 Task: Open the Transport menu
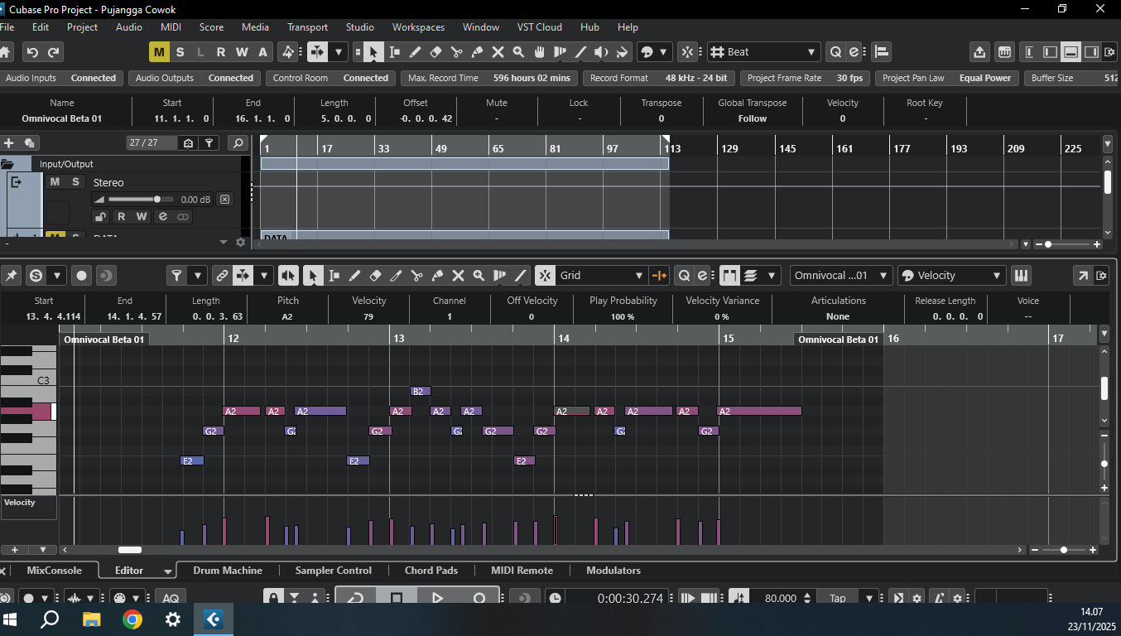(x=307, y=27)
